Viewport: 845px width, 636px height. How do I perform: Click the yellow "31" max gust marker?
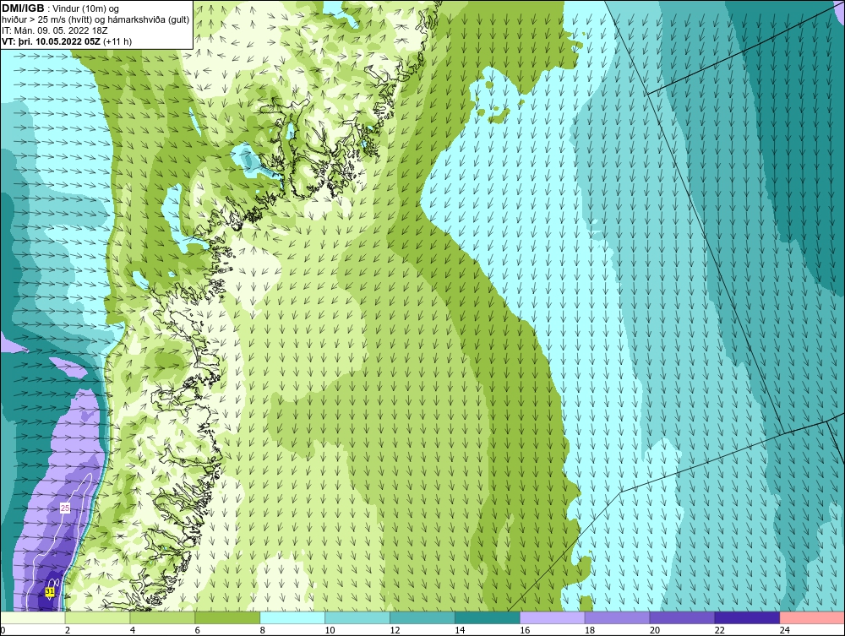pyautogui.click(x=50, y=592)
